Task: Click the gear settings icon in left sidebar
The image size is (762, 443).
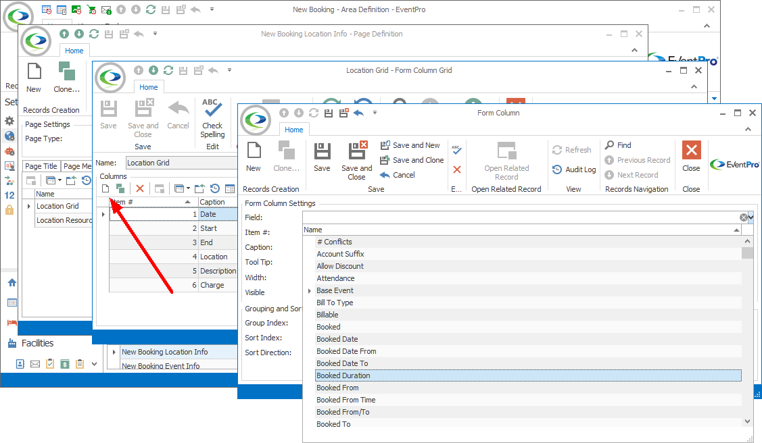Action: (9, 121)
